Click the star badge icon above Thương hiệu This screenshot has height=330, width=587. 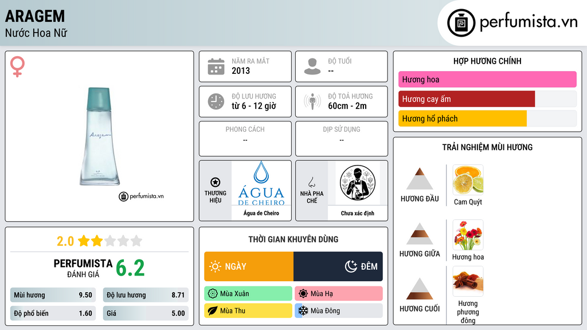216,182
